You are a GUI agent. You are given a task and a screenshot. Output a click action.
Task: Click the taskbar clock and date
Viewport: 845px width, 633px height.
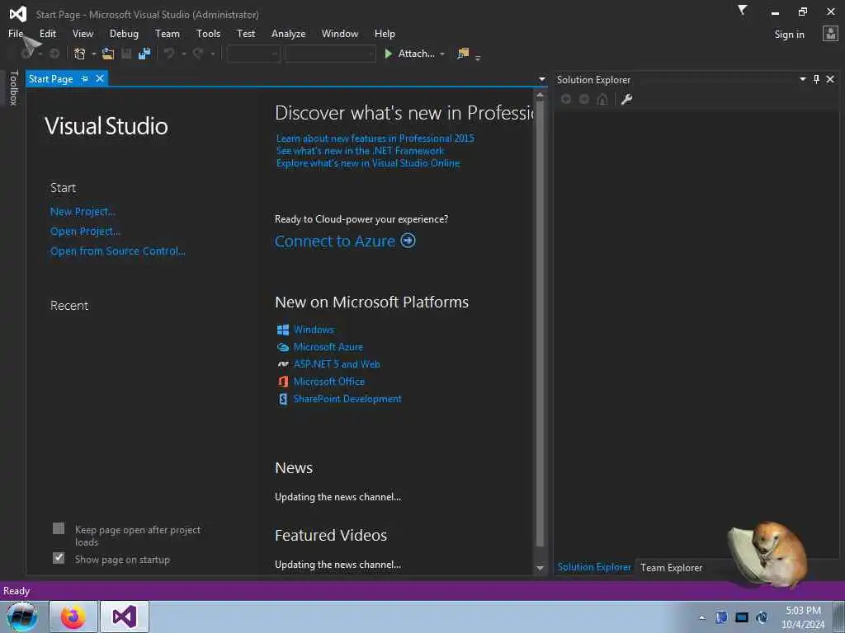pyautogui.click(x=803, y=617)
